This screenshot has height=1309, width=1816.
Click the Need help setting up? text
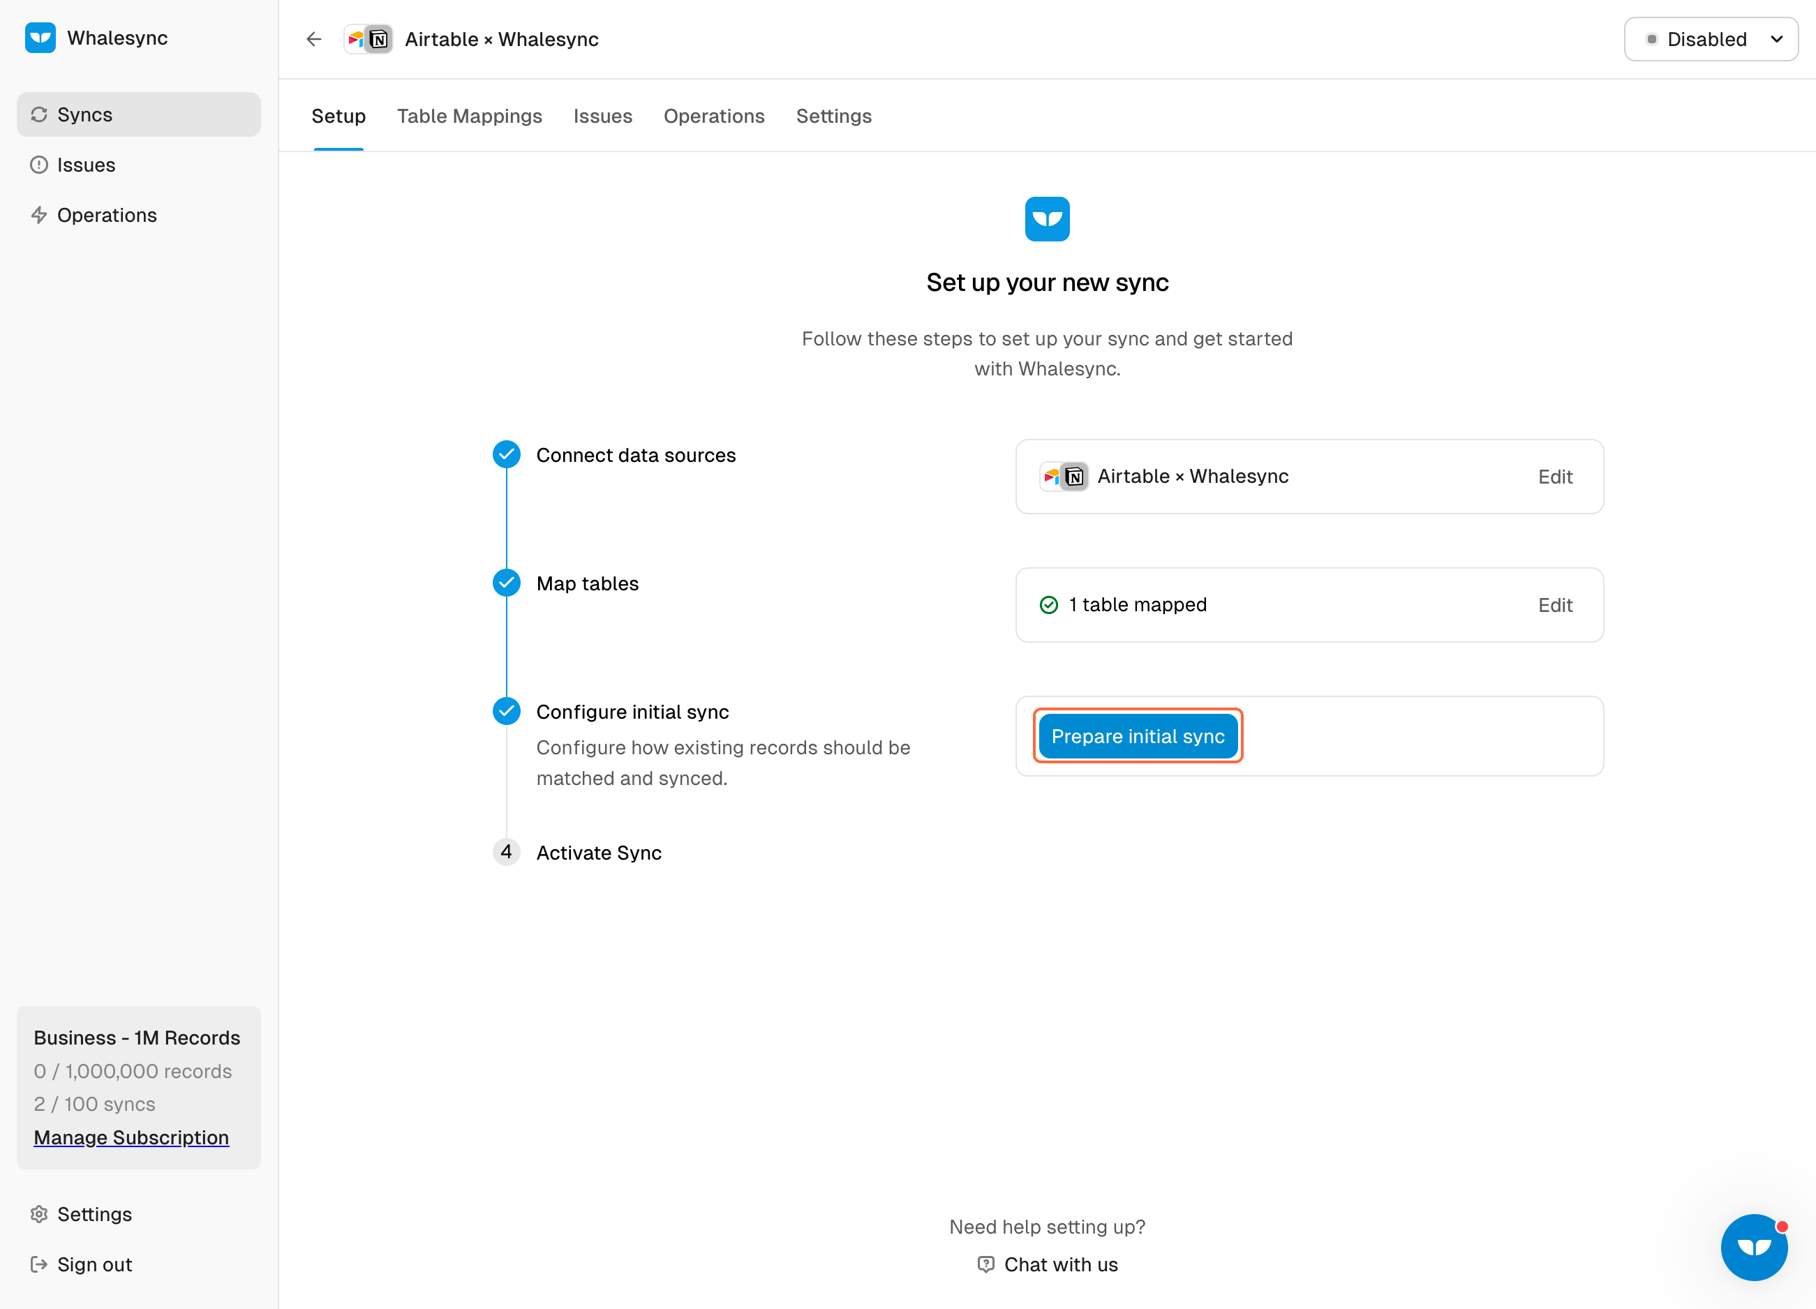pos(1048,1227)
